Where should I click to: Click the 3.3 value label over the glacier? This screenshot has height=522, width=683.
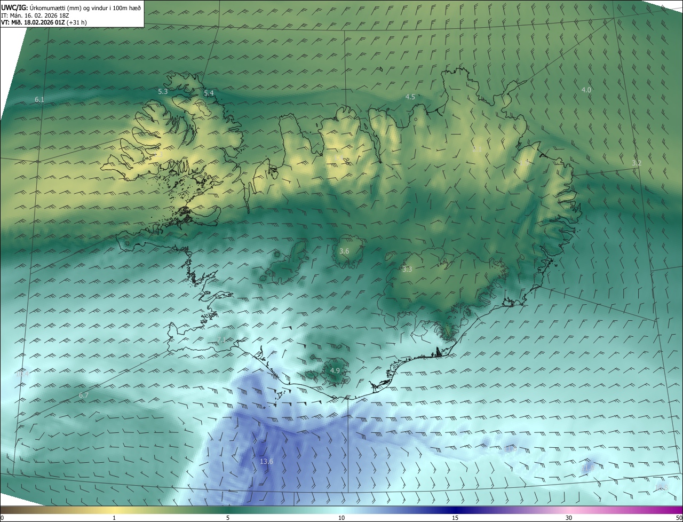click(407, 270)
